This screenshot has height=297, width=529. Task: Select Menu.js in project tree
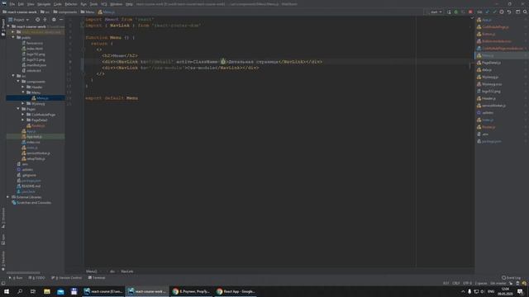[x=41, y=98]
